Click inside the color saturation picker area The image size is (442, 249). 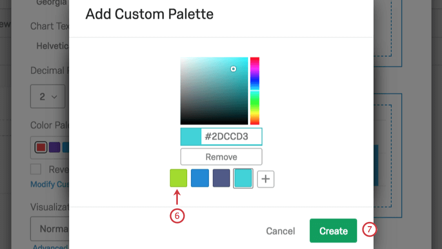tap(214, 91)
